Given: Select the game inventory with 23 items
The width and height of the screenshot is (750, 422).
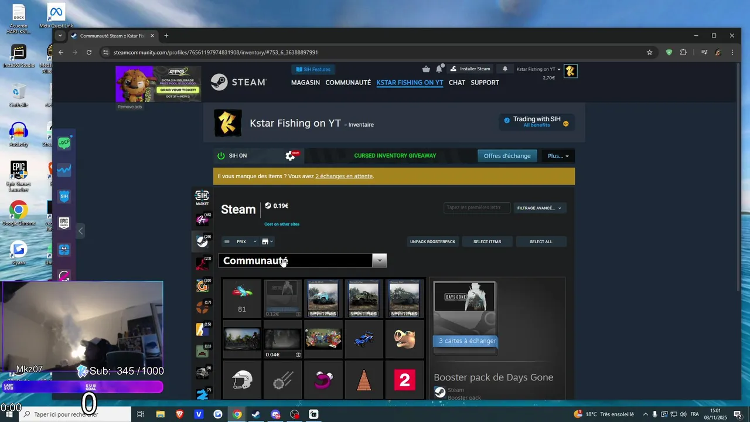Looking at the screenshot, I should point(202,263).
